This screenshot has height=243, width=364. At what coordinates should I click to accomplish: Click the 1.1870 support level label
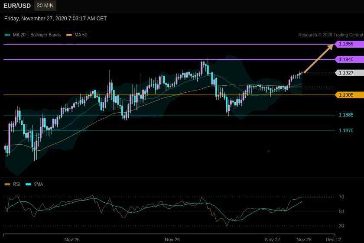346,130
